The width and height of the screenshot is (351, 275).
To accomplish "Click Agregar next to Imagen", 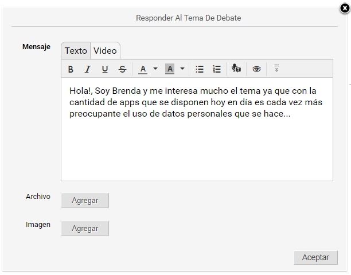I will pos(85,228).
